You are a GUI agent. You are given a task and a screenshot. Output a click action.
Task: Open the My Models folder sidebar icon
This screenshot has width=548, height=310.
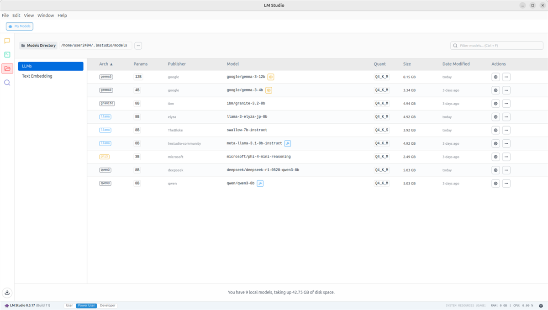(x=7, y=68)
